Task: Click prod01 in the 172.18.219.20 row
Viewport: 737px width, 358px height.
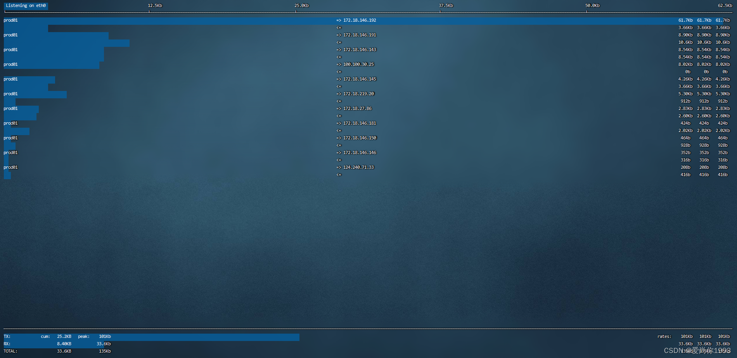Action: (10, 94)
